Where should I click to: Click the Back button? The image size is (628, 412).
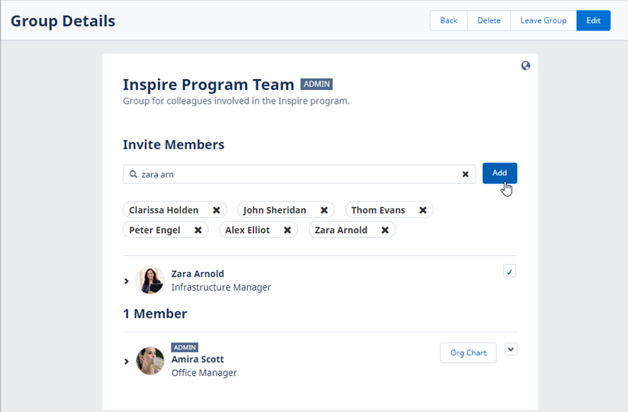pos(448,20)
